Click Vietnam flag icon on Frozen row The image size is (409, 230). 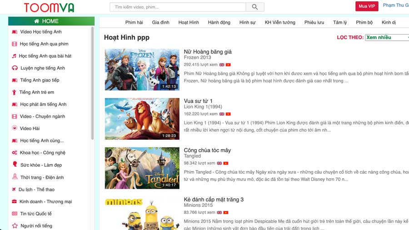click(x=228, y=64)
